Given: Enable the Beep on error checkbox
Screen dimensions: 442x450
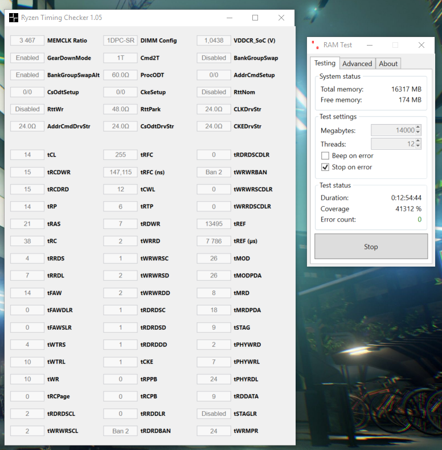Looking at the screenshot, I should coord(325,156).
